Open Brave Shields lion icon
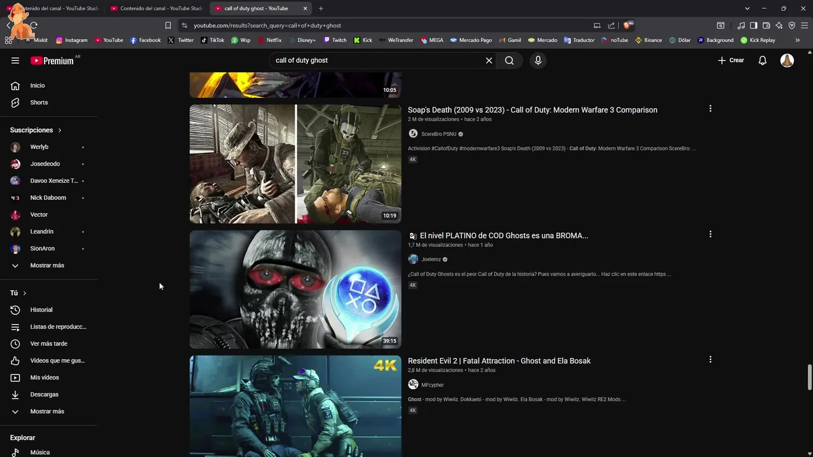Image resolution: width=813 pixels, height=457 pixels. click(x=628, y=25)
